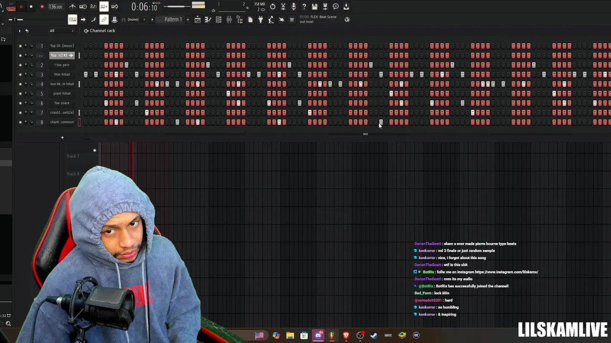Adjust volume knob of pixel hihat channel

click(x=32, y=93)
